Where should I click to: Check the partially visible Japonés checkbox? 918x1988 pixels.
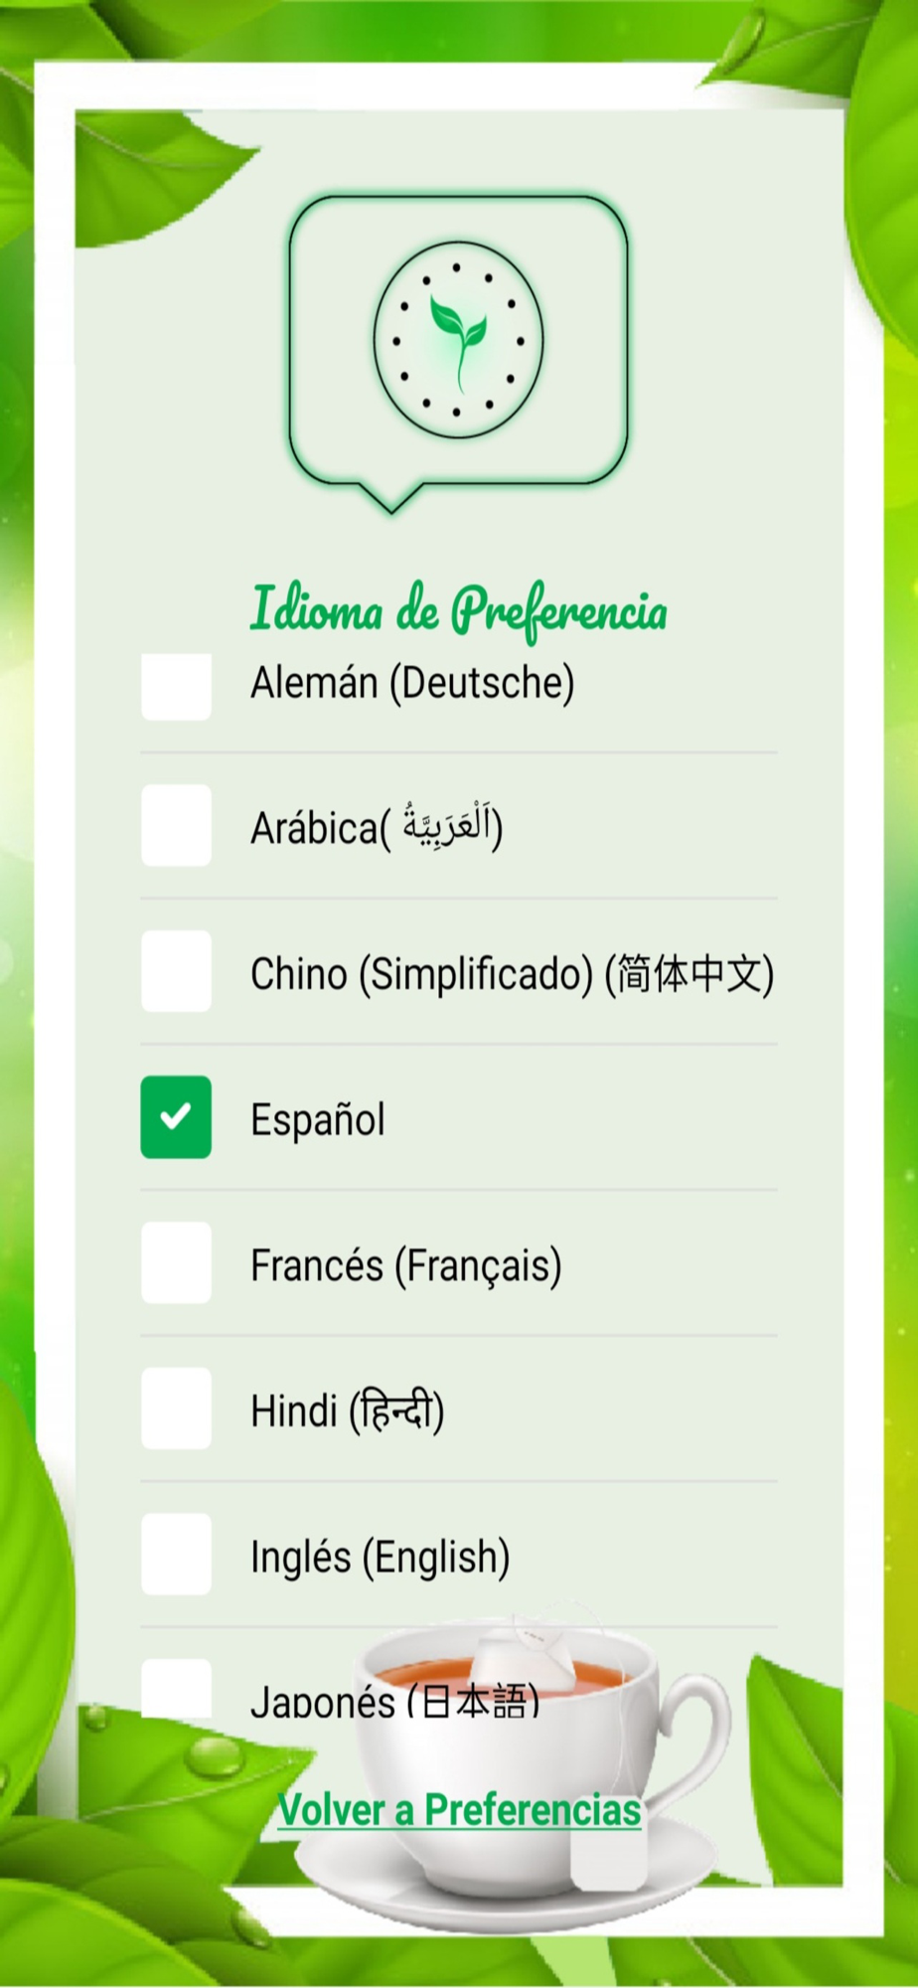point(176,1688)
